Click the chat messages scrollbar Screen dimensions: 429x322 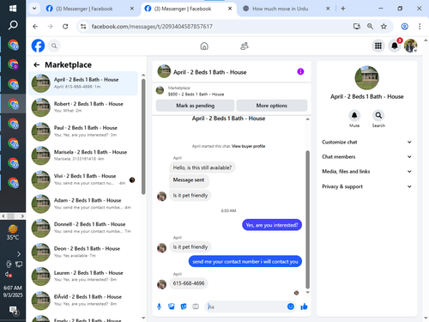pos(308,219)
